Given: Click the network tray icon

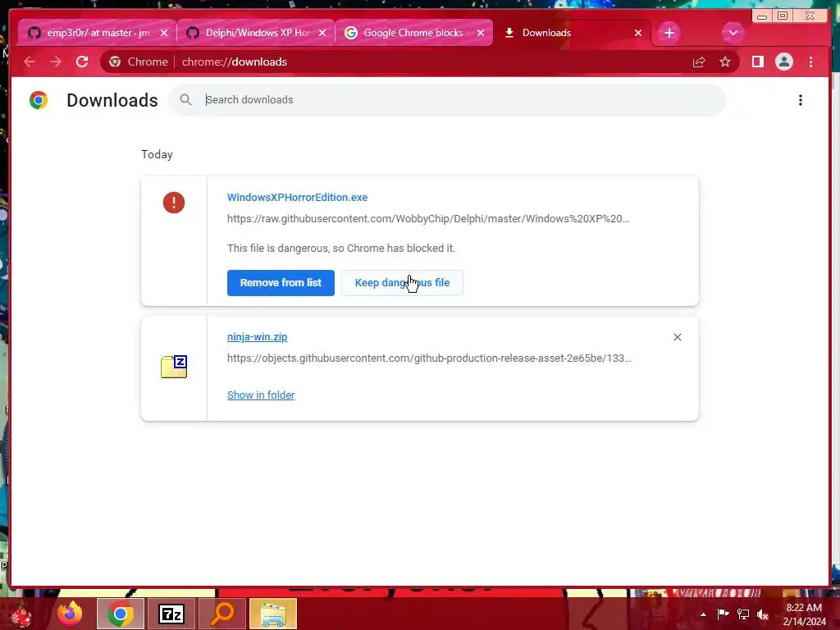Looking at the screenshot, I should (743, 614).
